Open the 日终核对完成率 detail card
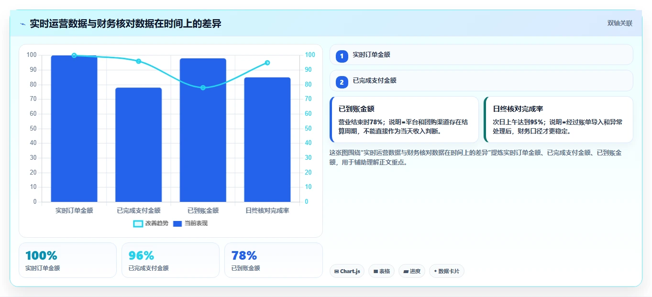Screen dimensions: 652x297 pyautogui.click(x=558, y=120)
